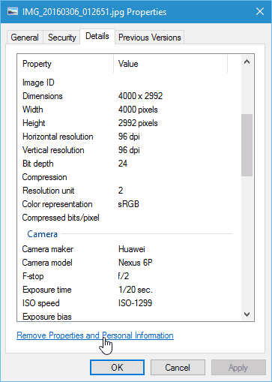Click the ISO-1299 value
Viewport: 272px width, 382px height.
click(x=135, y=303)
